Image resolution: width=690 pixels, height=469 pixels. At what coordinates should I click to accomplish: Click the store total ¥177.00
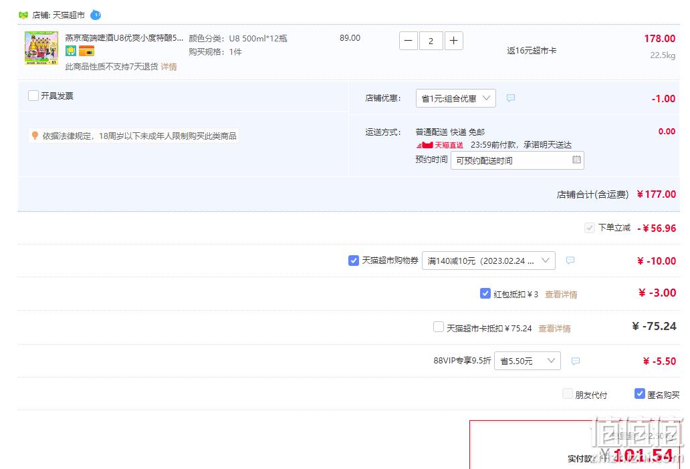[657, 194]
